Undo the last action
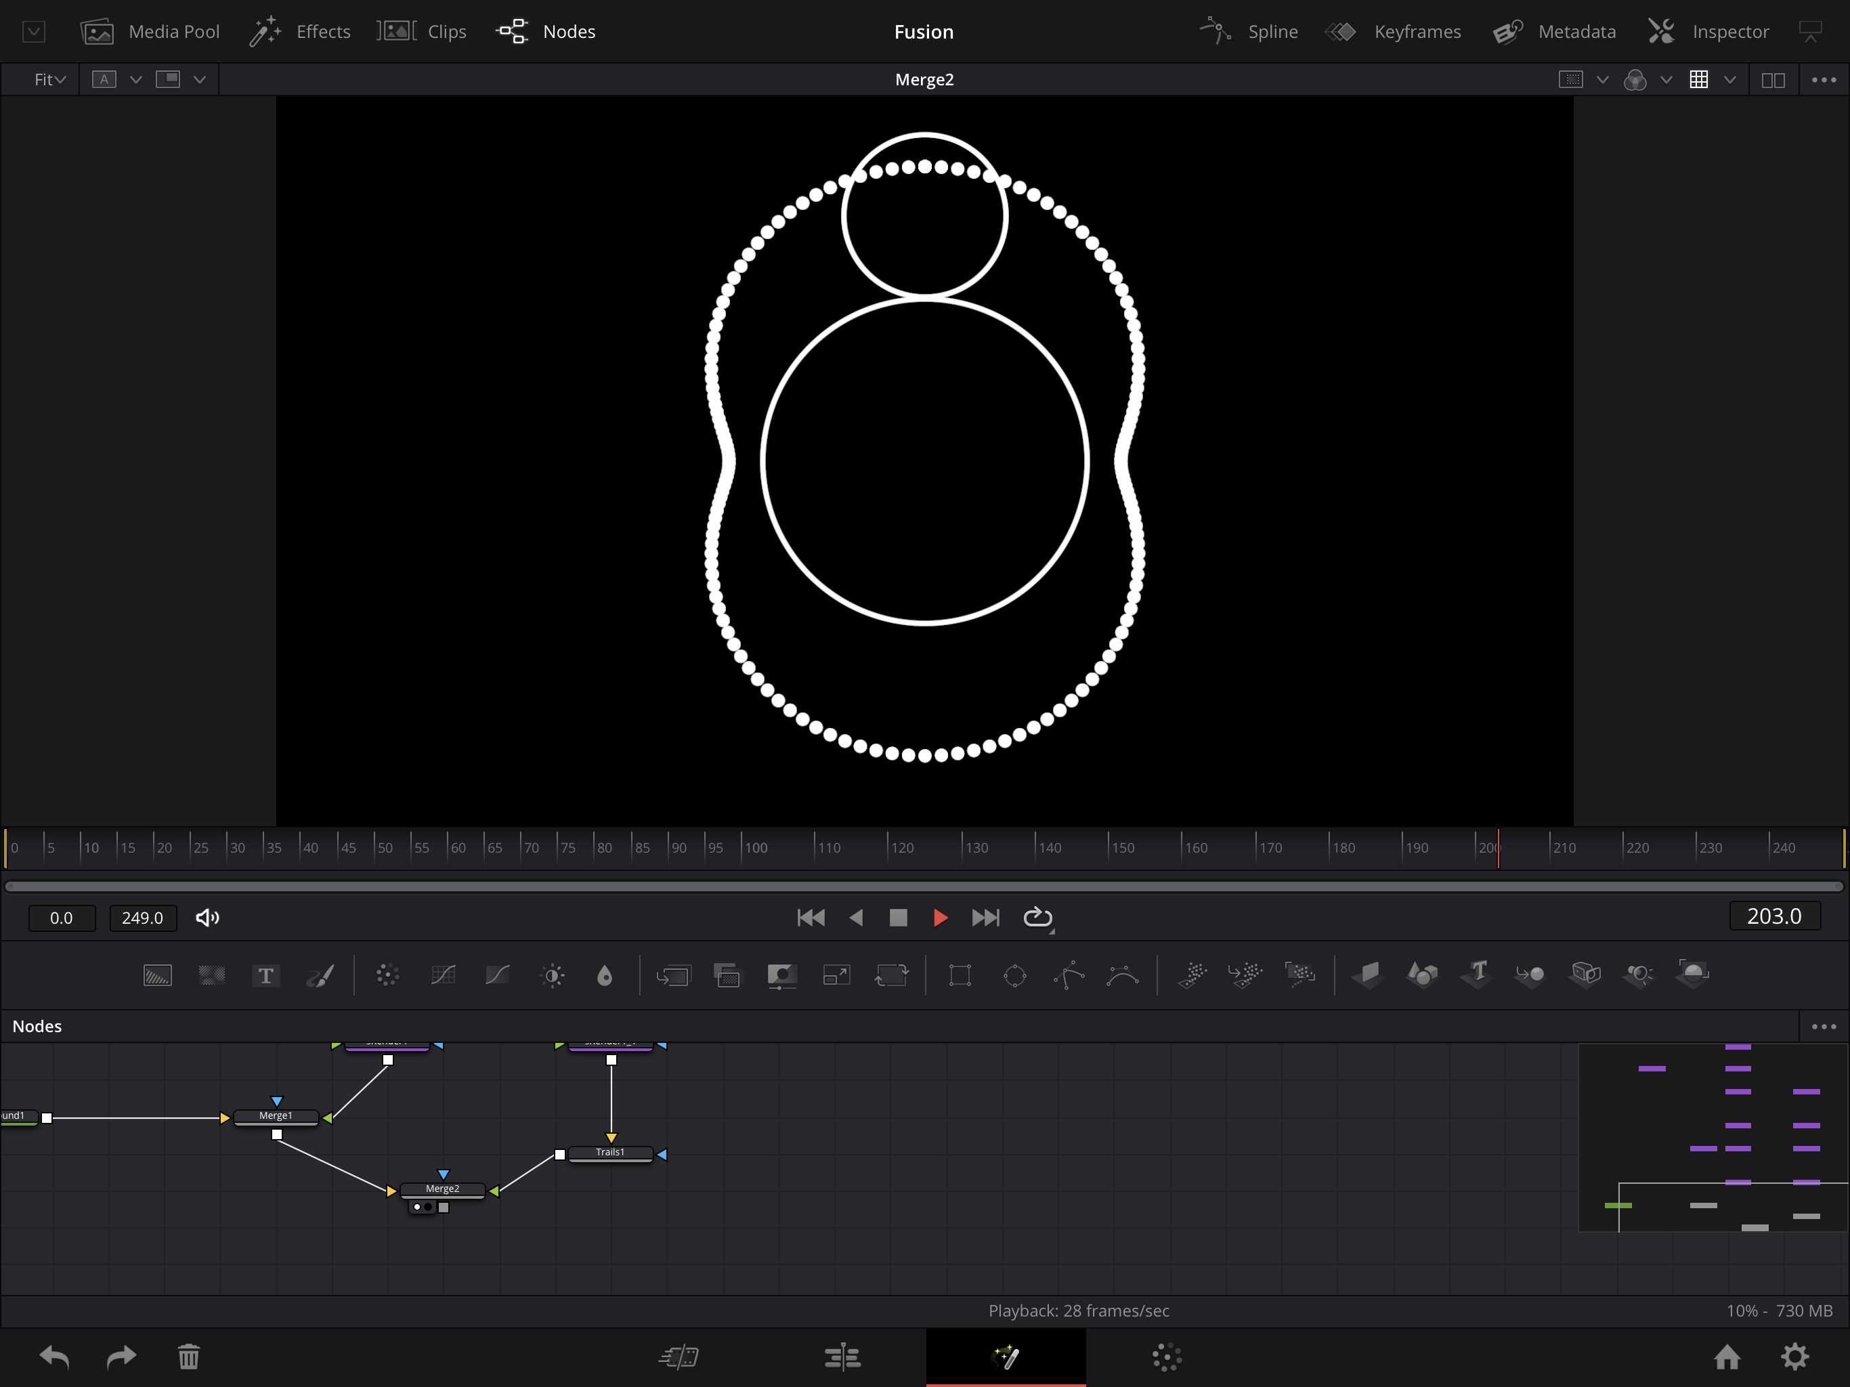Viewport: 1850px width, 1387px height. pyautogui.click(x=54, y=1357)
